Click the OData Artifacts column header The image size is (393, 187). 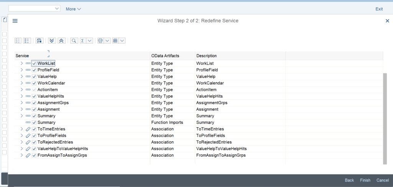click(x=173, y=56)
